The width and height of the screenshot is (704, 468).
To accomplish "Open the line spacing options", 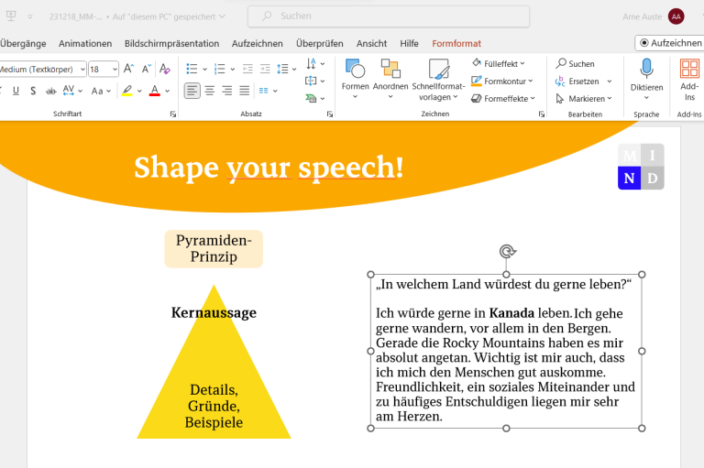I will click(286, 69).
